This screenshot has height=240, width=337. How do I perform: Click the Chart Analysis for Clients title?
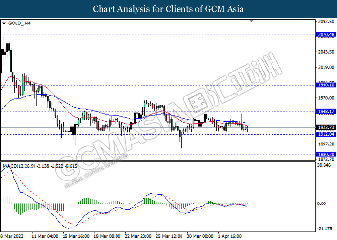coord(168,9)
